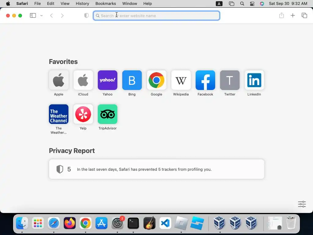Viewport: 313px width, 235px height.
Task: Open the Yelp favorite
Action: (83, 114)
